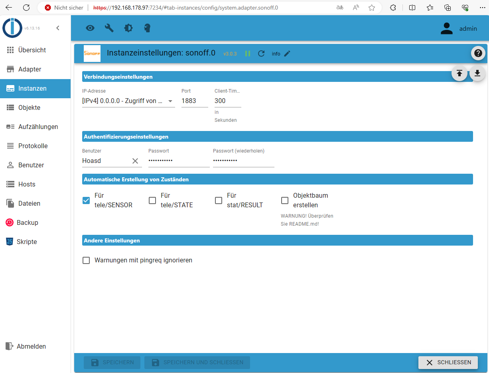The image size is (489, 373).
Task: Click the Nicht sicher security warning
Action: pos(64,8)
